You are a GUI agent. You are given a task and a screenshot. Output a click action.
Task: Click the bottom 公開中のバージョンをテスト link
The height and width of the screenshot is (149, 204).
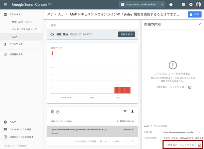coord(183,145)
